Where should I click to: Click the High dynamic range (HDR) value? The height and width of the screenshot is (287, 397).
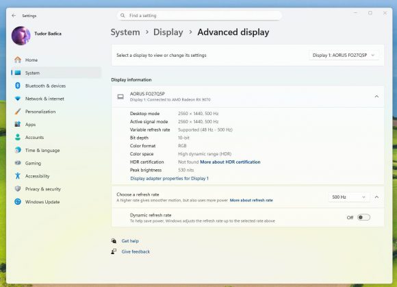(x=205, y=153)
